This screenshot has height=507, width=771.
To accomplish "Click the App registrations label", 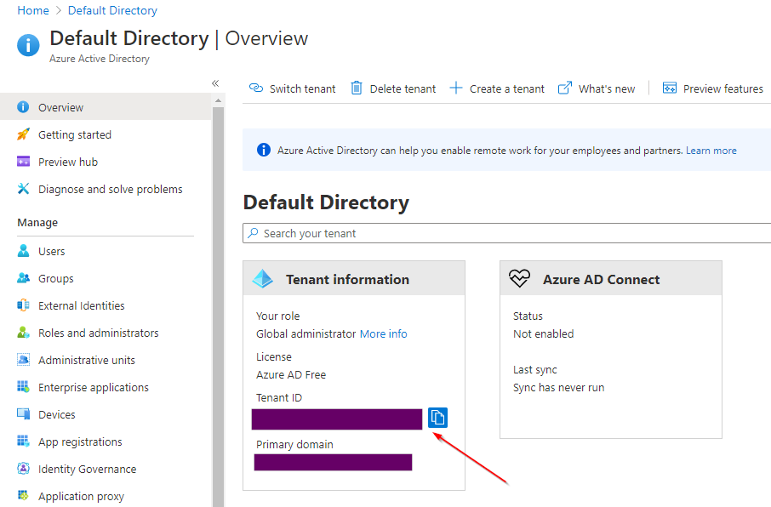I will pos(80,442).
